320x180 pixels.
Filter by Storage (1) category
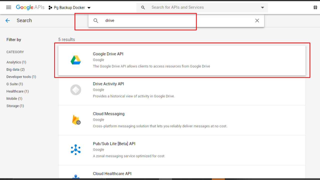pos(15,106)
